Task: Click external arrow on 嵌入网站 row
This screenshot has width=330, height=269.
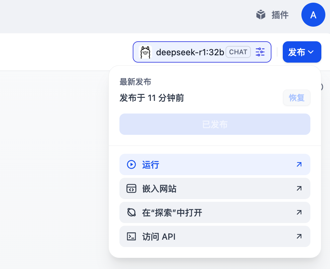Action: point(299,188)
